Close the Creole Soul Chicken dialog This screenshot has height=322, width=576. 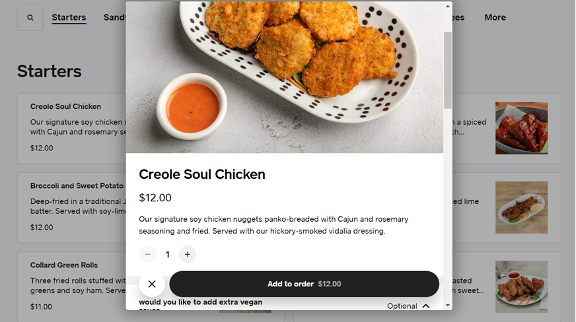(x=152, y=284)
